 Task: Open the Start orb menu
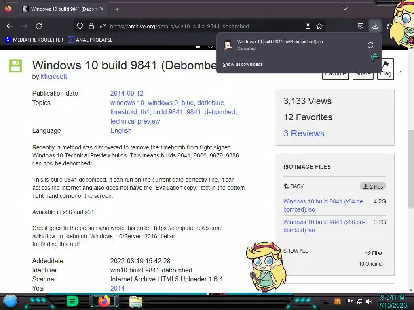(x=11, y=302)
